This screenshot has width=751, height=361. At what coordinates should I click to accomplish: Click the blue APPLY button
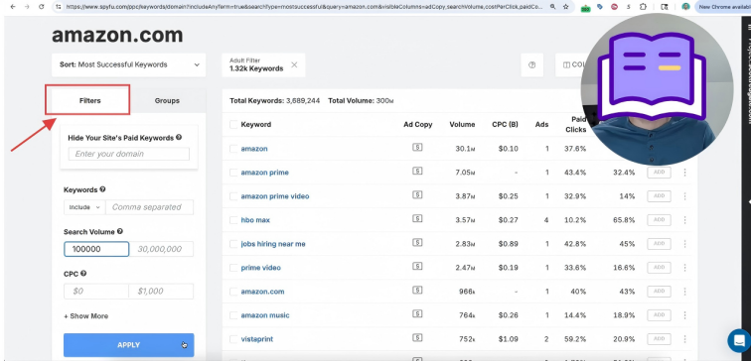(x=129, y=345)
